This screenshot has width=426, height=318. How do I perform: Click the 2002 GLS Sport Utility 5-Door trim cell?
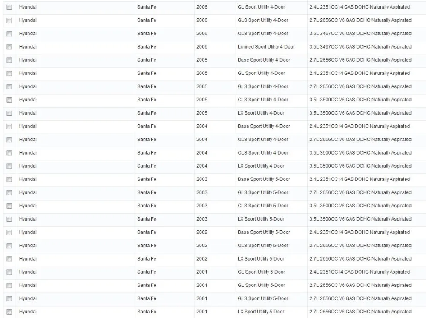coord(271,246)
